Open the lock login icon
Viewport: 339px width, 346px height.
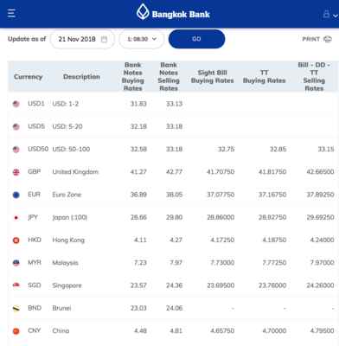pos(326,14)
